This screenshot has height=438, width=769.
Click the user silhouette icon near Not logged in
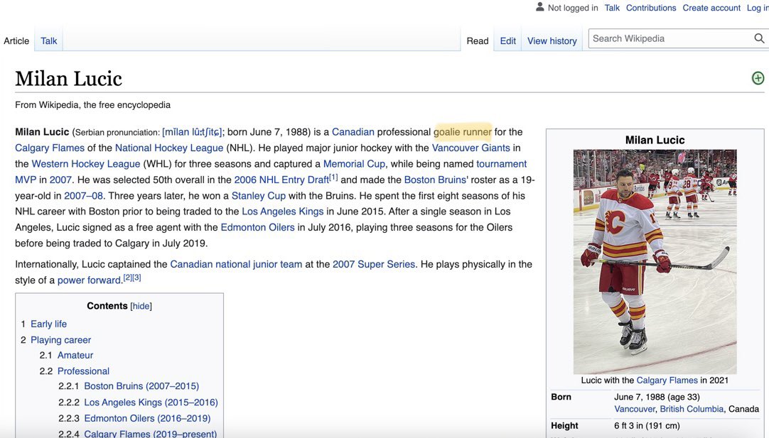539,7
